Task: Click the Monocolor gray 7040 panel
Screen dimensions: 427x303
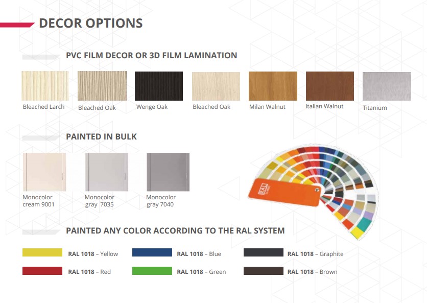Action: coord(168,172)
